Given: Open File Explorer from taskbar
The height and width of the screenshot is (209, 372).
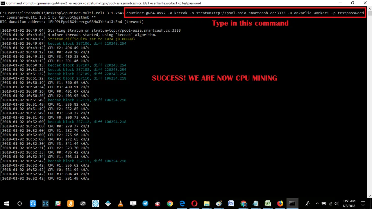Looking at the screenshot, I should (x=206, y=203).
